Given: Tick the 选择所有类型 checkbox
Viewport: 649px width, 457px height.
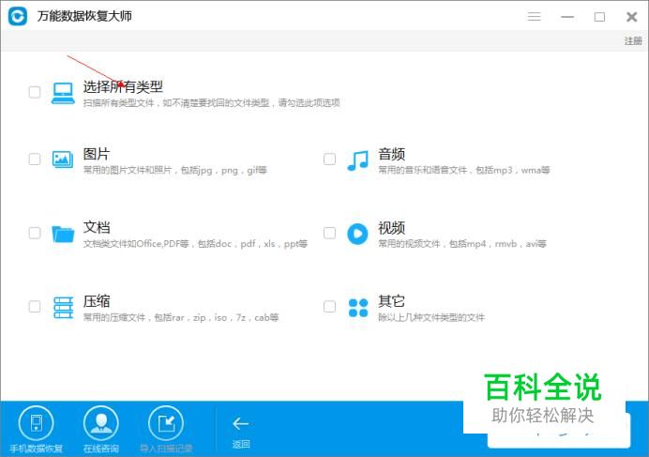Looking at the screenshot, I should (35, 92).
